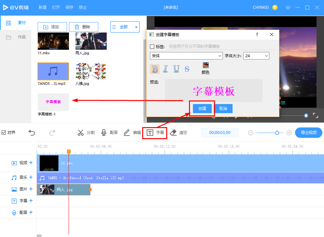Select the 11.mkv clip thumbnail
This screenshot has width=324, height=237.
pos(53,41)
